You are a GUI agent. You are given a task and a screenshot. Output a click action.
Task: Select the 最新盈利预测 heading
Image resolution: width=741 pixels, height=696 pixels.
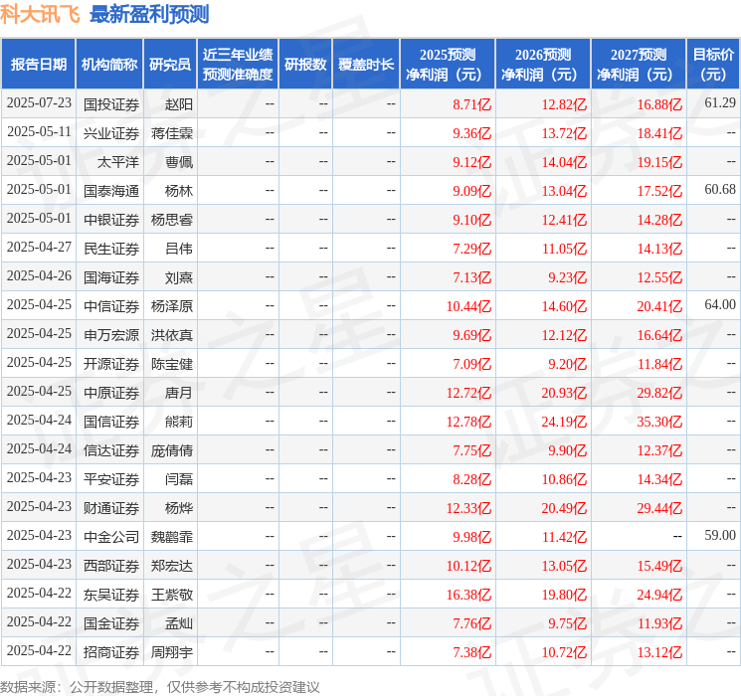pos(149,15)
